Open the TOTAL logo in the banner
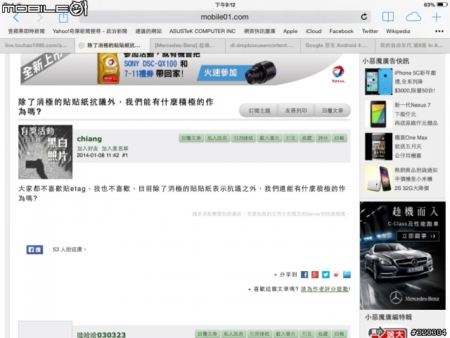This screenshot has width=450, height=338. pyautogui.click(x=338, y=75)
